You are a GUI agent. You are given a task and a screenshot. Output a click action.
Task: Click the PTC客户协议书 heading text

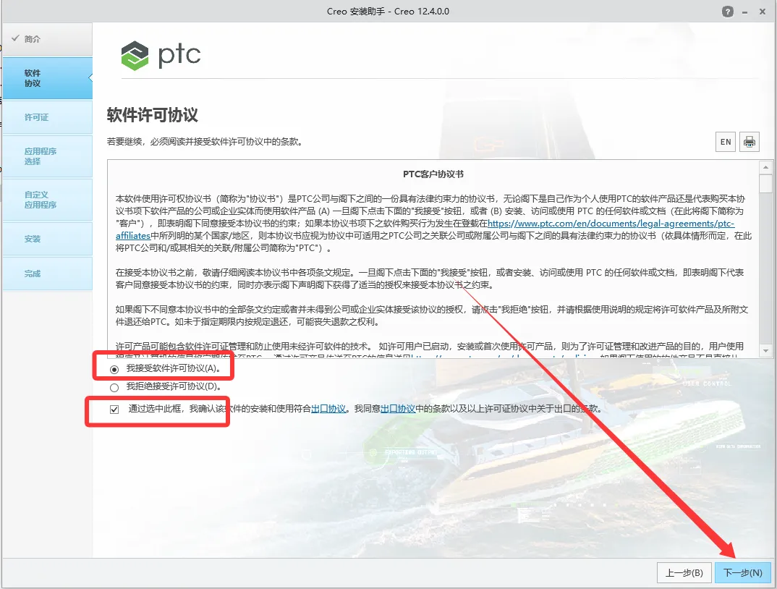pos(433,174)
